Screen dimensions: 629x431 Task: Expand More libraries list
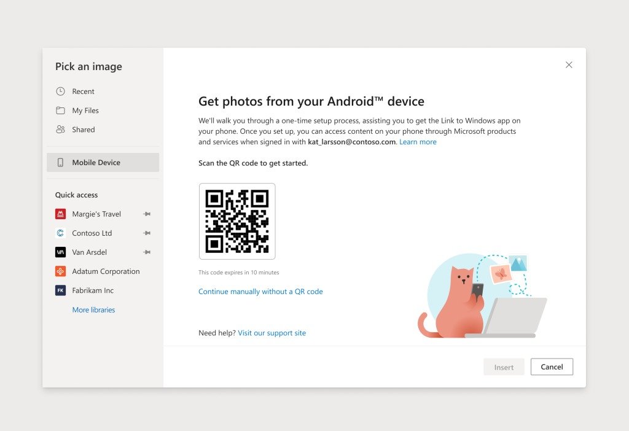pyautogui.click(x=93, y=310)
